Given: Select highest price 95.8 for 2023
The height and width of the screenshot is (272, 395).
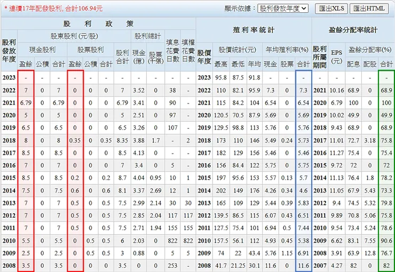Looking at the screenshot, I should 221,78.
